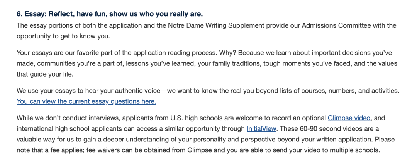
Task: Follow the Glimpse video link
Action: click(x=349, y=118)
